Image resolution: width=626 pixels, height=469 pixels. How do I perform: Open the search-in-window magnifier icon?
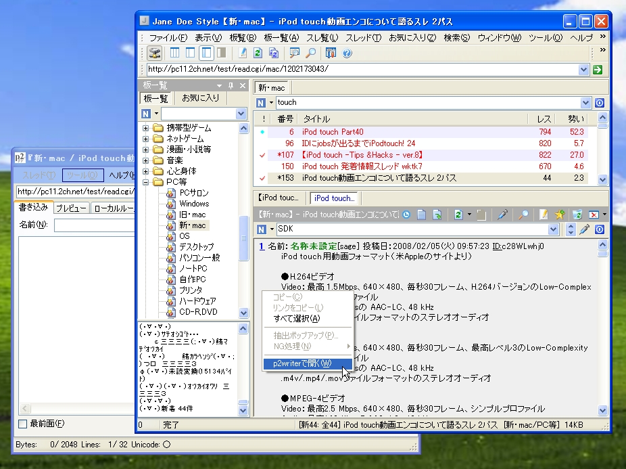(294, 53)
